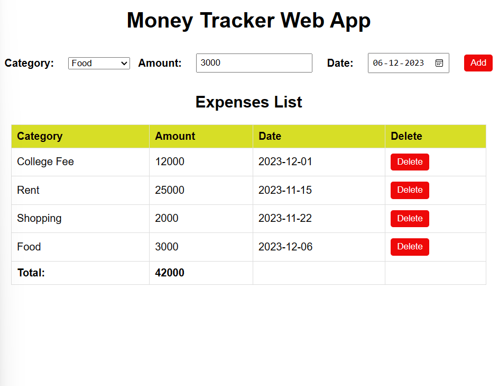
Task: Expand the Category dropdown showing Food
Action: 99,64
